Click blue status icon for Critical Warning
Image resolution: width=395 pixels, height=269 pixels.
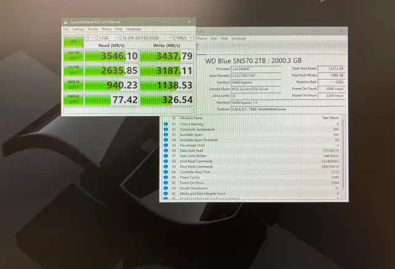pyautogui.click(x=166, y=124)
